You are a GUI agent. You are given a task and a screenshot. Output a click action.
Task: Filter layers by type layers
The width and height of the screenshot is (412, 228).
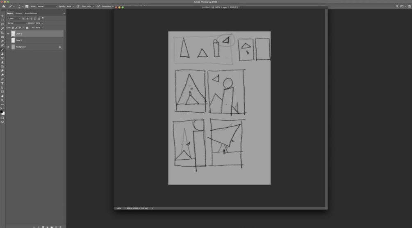[31, 19]
